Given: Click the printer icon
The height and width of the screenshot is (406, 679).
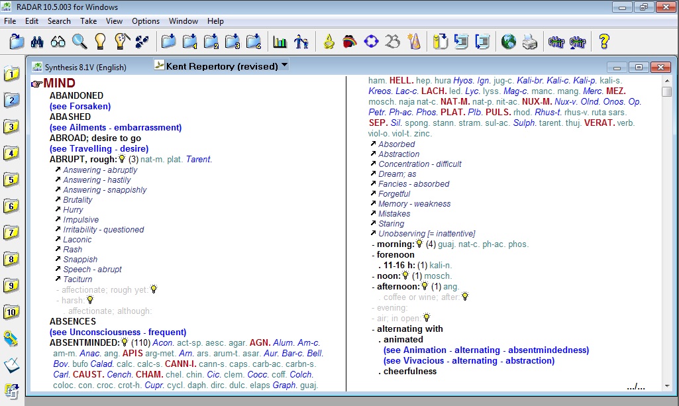Looking at the screenshot, I should 529,42.
